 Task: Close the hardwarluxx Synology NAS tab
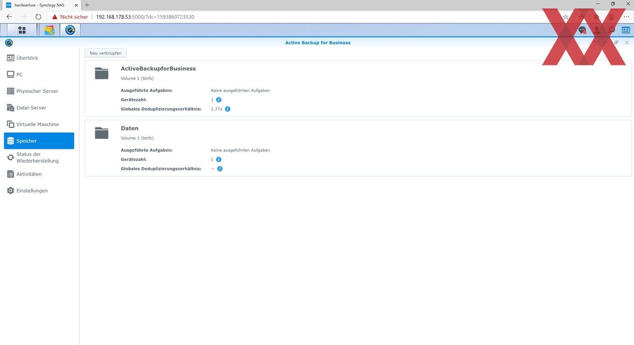click(x=76, y=5)
